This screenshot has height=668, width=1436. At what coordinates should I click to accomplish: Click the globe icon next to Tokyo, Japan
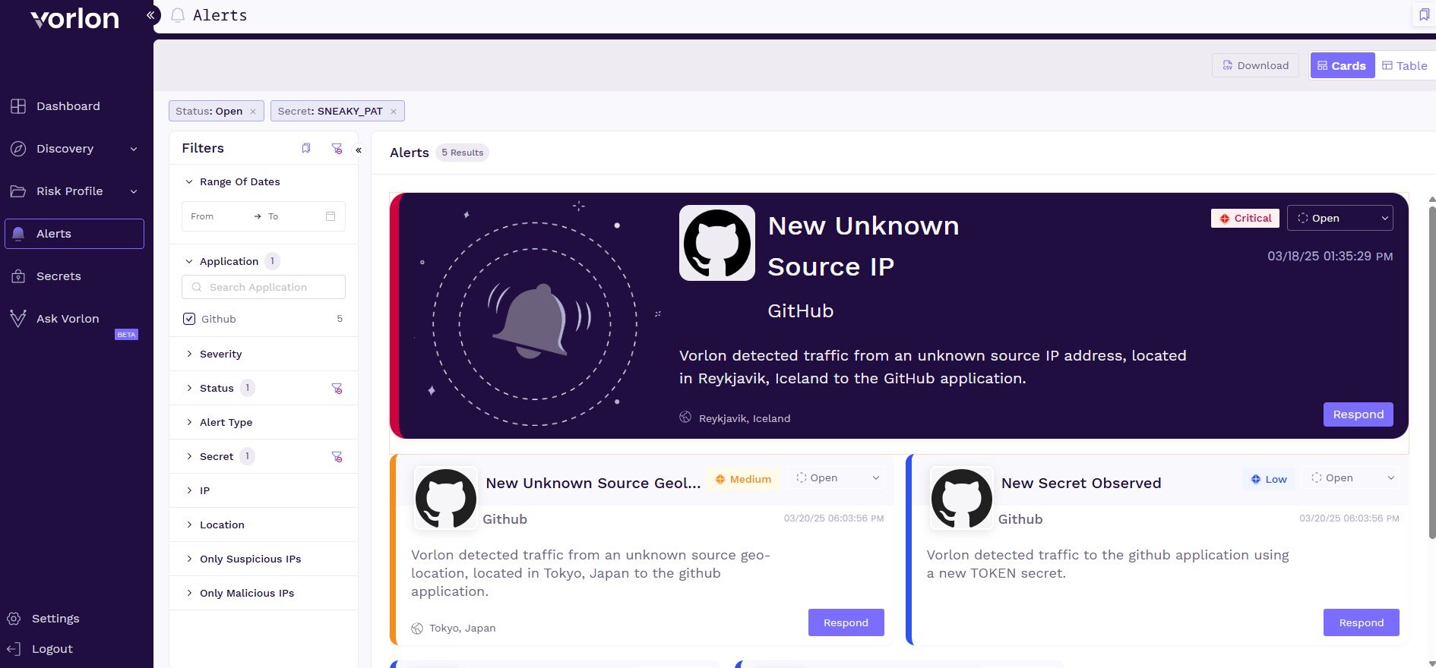click(417, 629)
